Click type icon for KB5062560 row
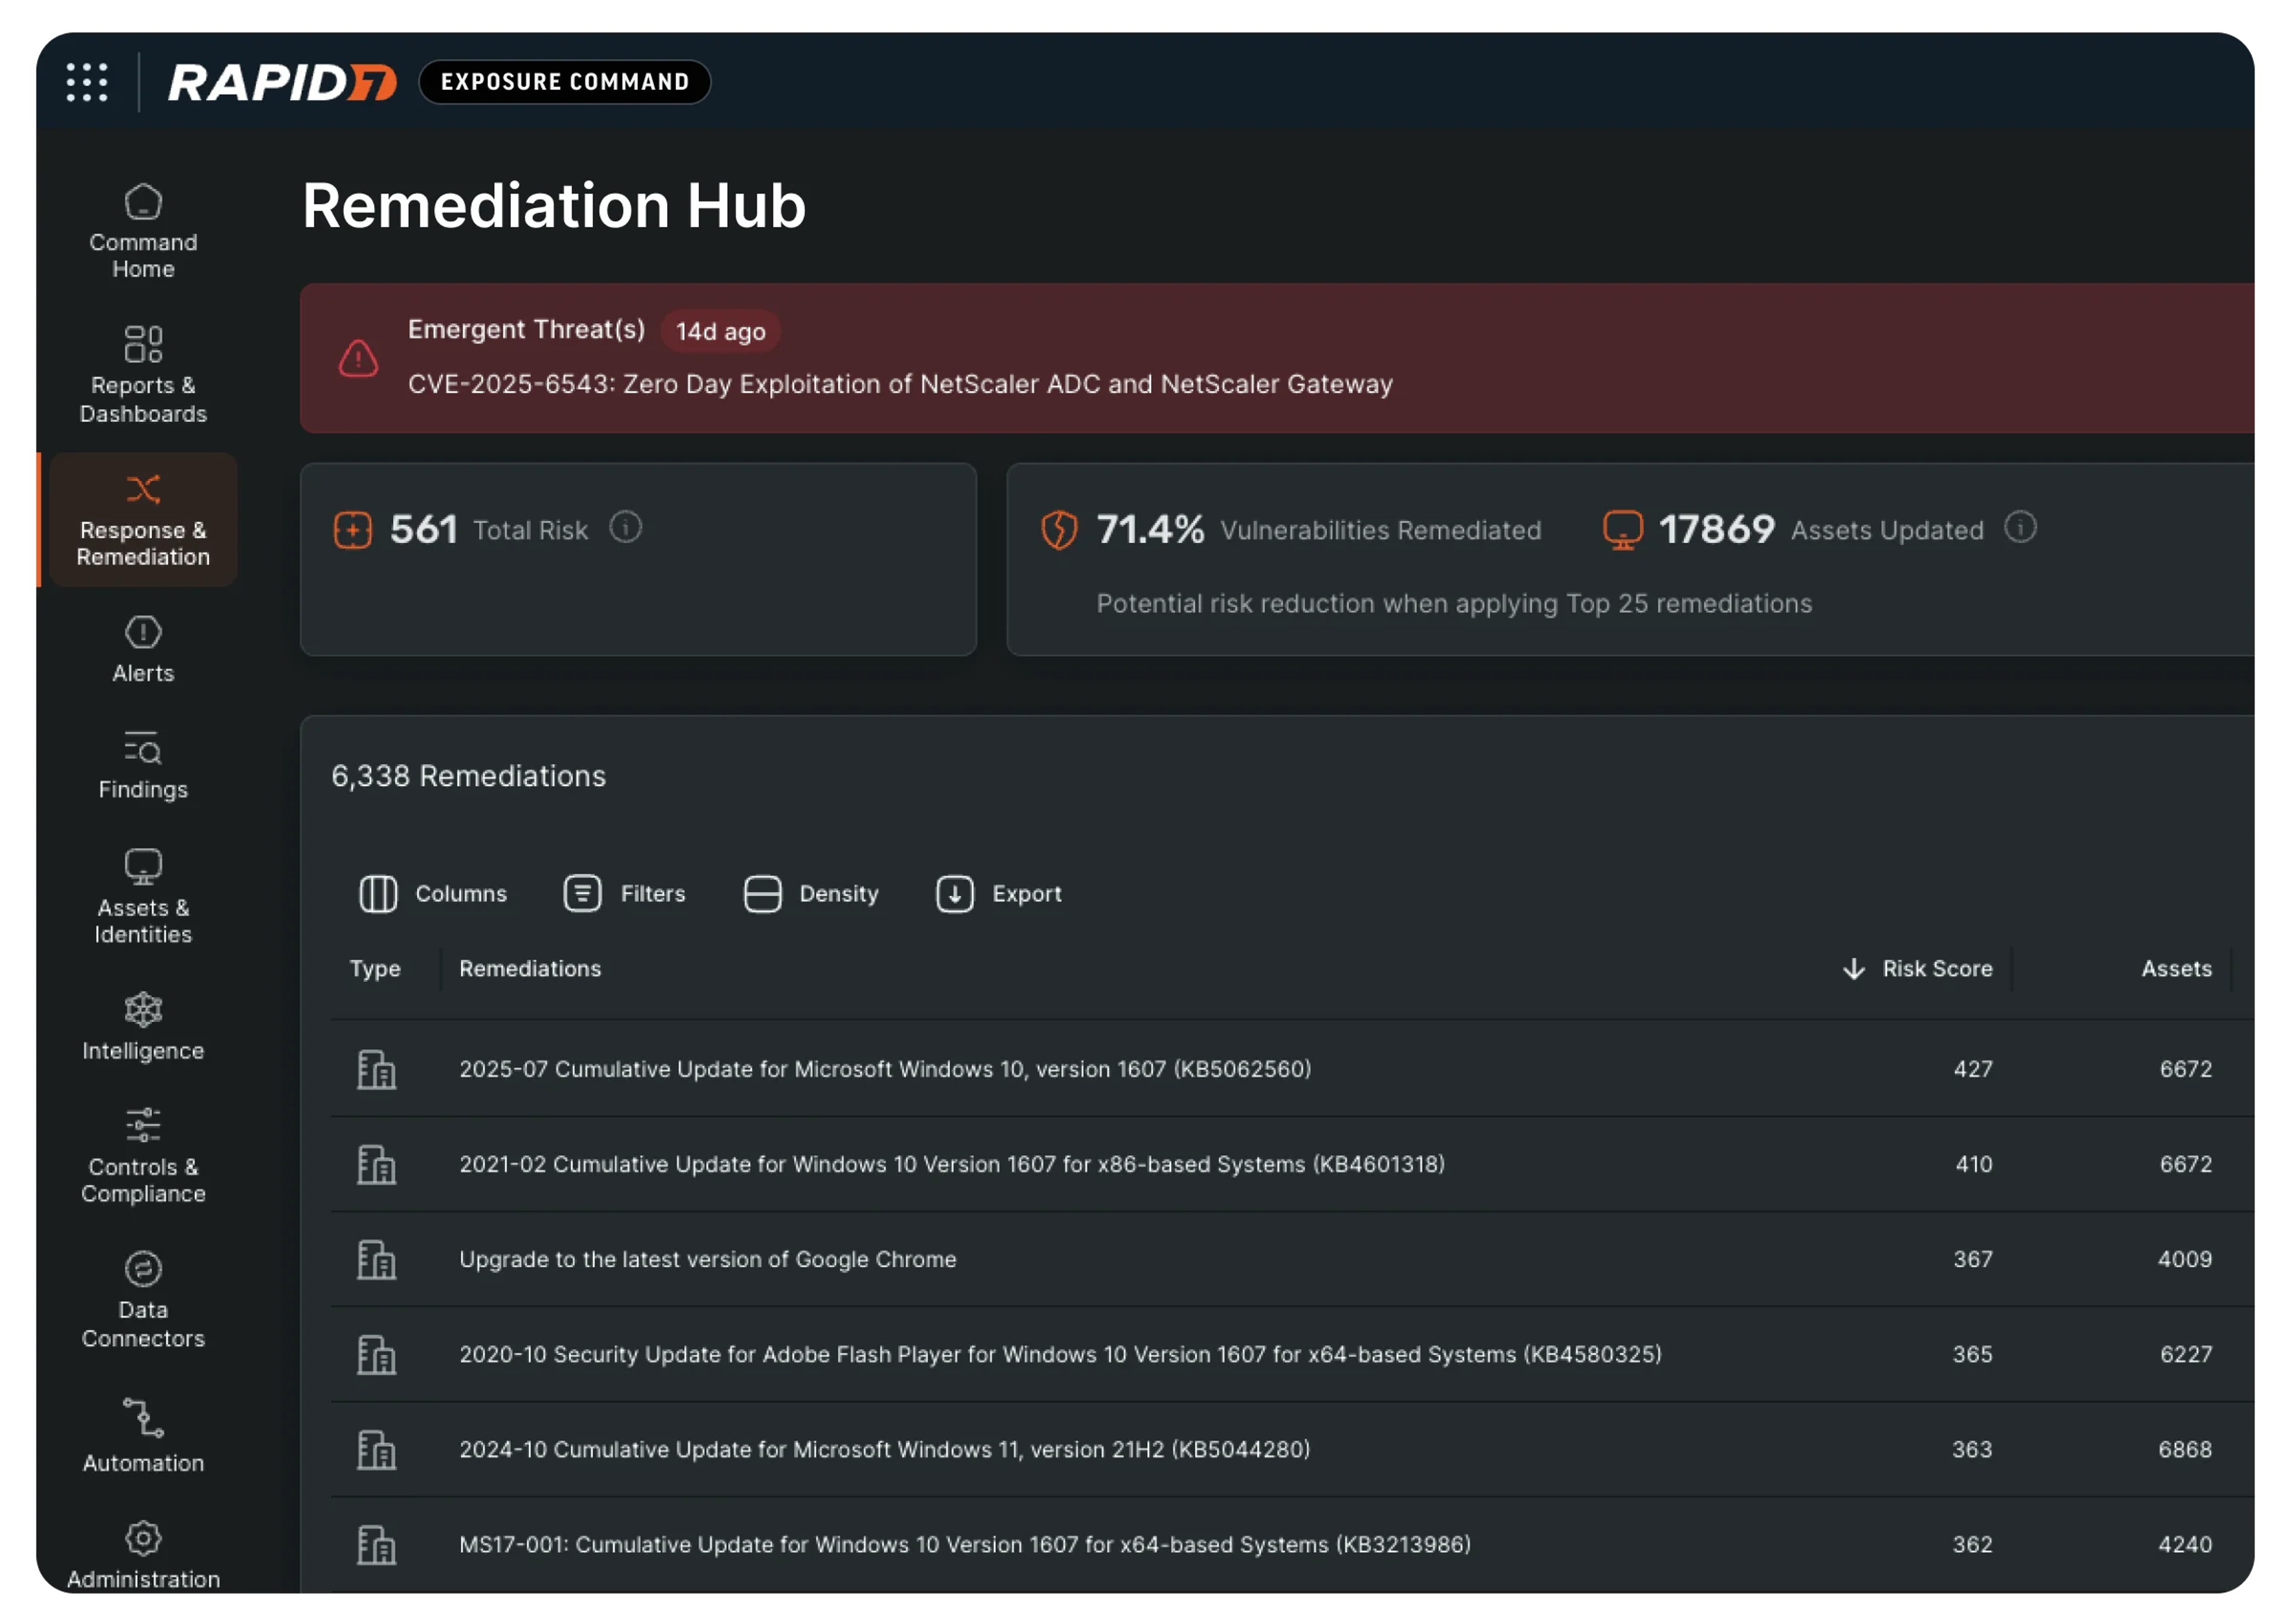Screen dimensions: 2291x1624 click(376, 1069)
